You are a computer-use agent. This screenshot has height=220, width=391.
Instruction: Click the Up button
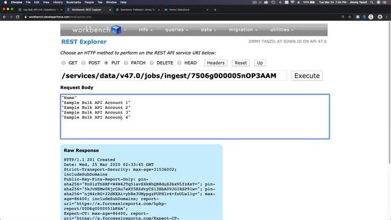(260, 63)
